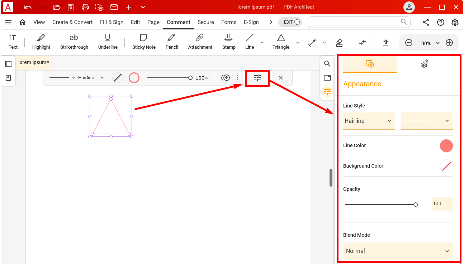The height and width of the screenshot is (264, 464).
Task: Click the flatten/merge comments arrows icon
Action: coord(363,43)
